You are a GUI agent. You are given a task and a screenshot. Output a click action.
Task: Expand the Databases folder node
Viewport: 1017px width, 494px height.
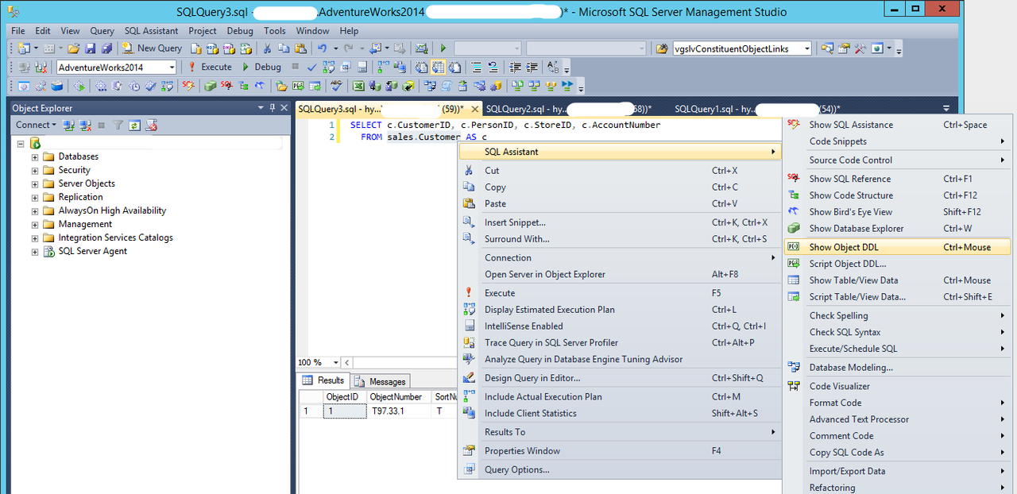click(x=34, y=157)
